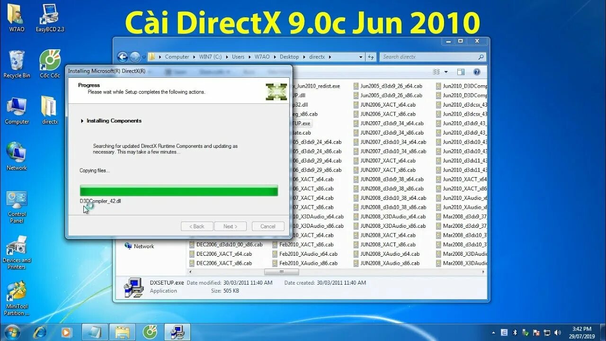The height and width of the screenshot is (341, 606).
Task: Select JUN2007_XACT_x86.cab
Action: pos(385,170)
